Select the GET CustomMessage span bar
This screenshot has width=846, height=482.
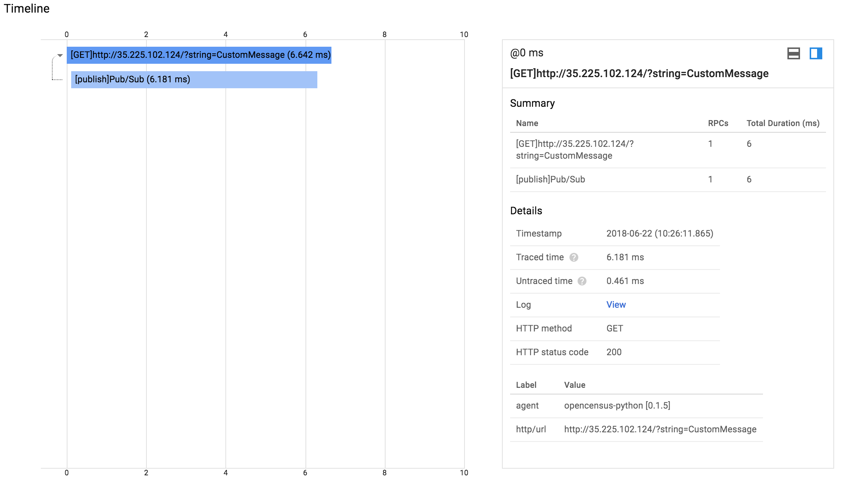tap(199, 55)
